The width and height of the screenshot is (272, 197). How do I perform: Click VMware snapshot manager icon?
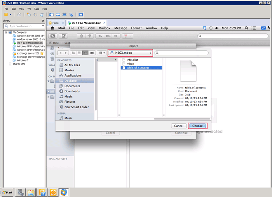click(42, 15)
